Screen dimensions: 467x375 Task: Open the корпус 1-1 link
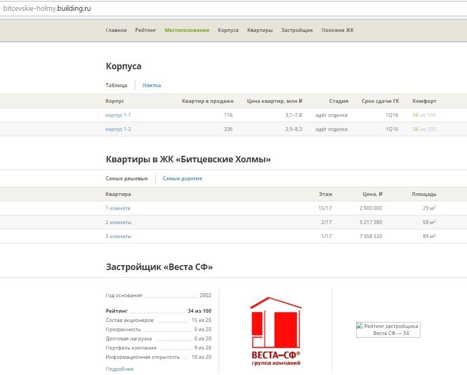(118, 115)
